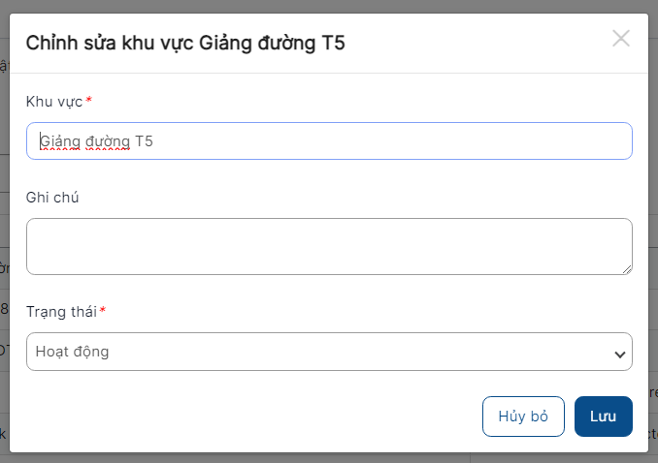Click the misspelled underlined word Giảng
The width and height of the screenshot is (658, 463).
(x=60, y=141)
